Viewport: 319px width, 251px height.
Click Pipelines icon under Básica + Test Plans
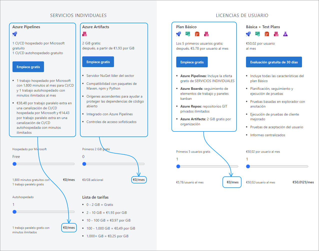coord(248,34)
